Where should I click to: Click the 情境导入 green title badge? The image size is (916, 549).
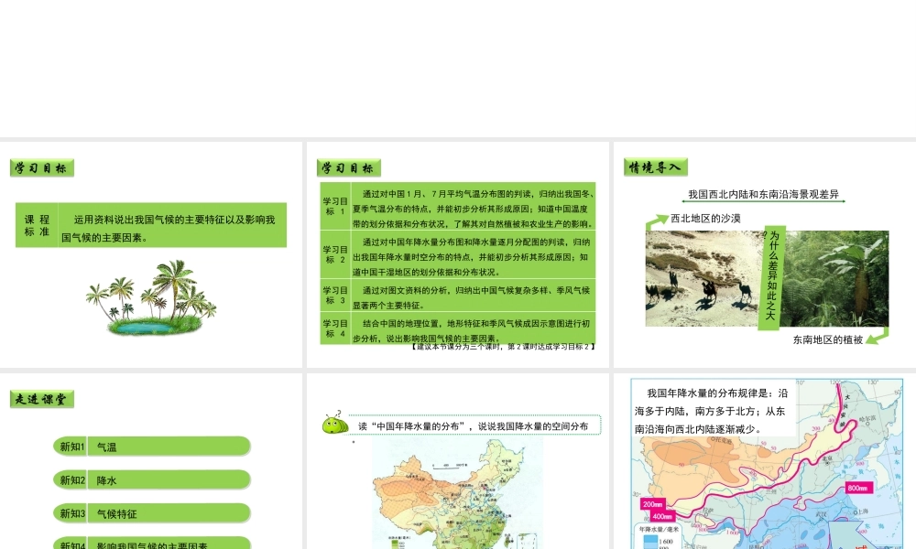[656, 167]
